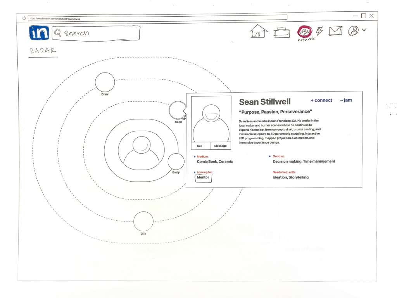Click the lightning bolt activity icon

(320, 31)
